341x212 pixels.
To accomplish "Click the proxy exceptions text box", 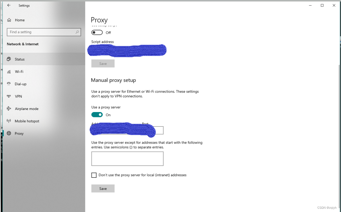I will pyautogui.click(x=127, y=159).
